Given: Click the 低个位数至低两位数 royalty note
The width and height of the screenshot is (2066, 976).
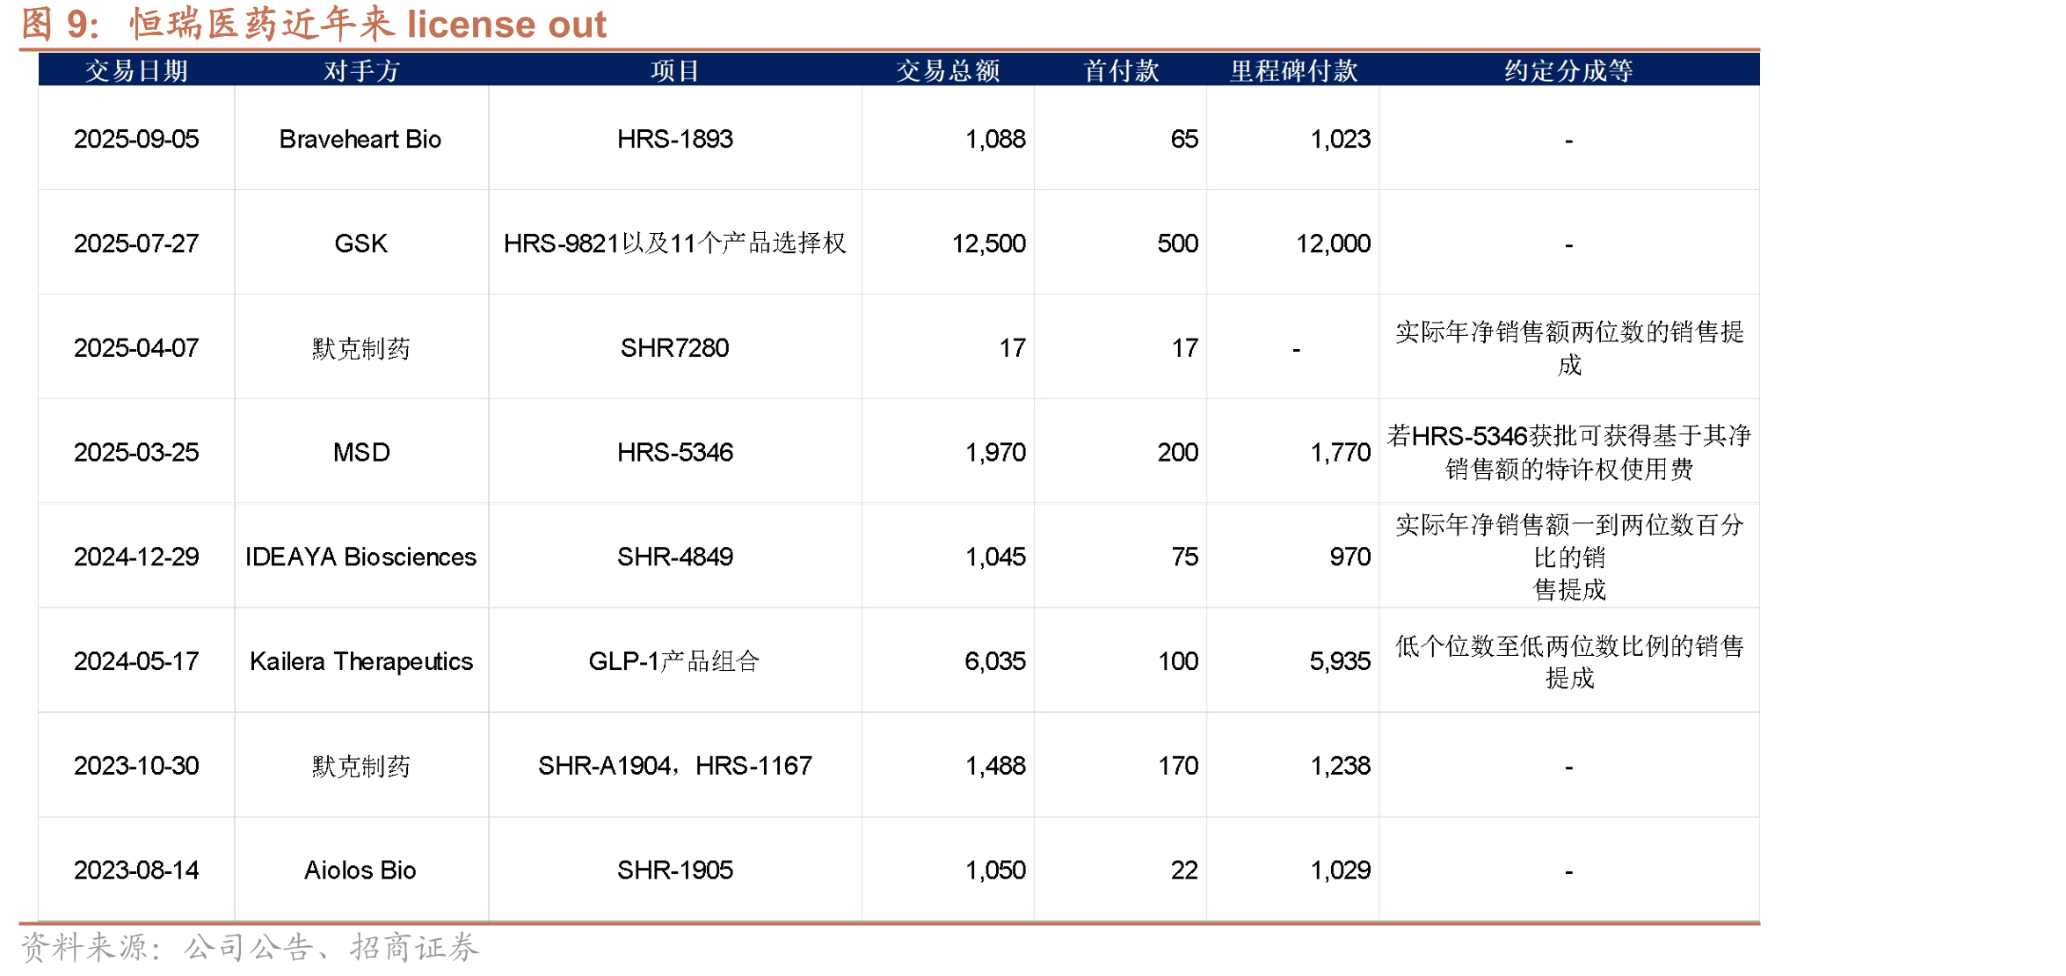Looking at the screenshot, I should coord(1569,662).
